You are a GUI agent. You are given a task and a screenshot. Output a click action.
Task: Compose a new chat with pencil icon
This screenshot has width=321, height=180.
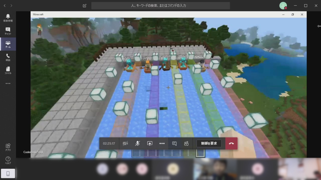[x=85, y=5]
